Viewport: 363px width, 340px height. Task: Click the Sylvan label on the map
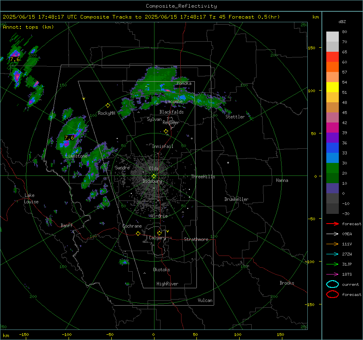point(154,119)
